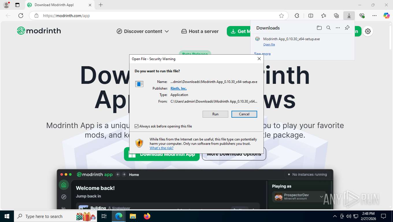The image size is (393, 222).
Task: Open the Collections icon
Action: tap(336, 16)
